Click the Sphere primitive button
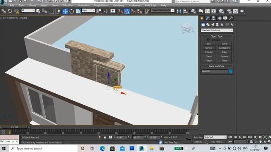Viewport: 271px width, 152px height. tap(209, 48)
